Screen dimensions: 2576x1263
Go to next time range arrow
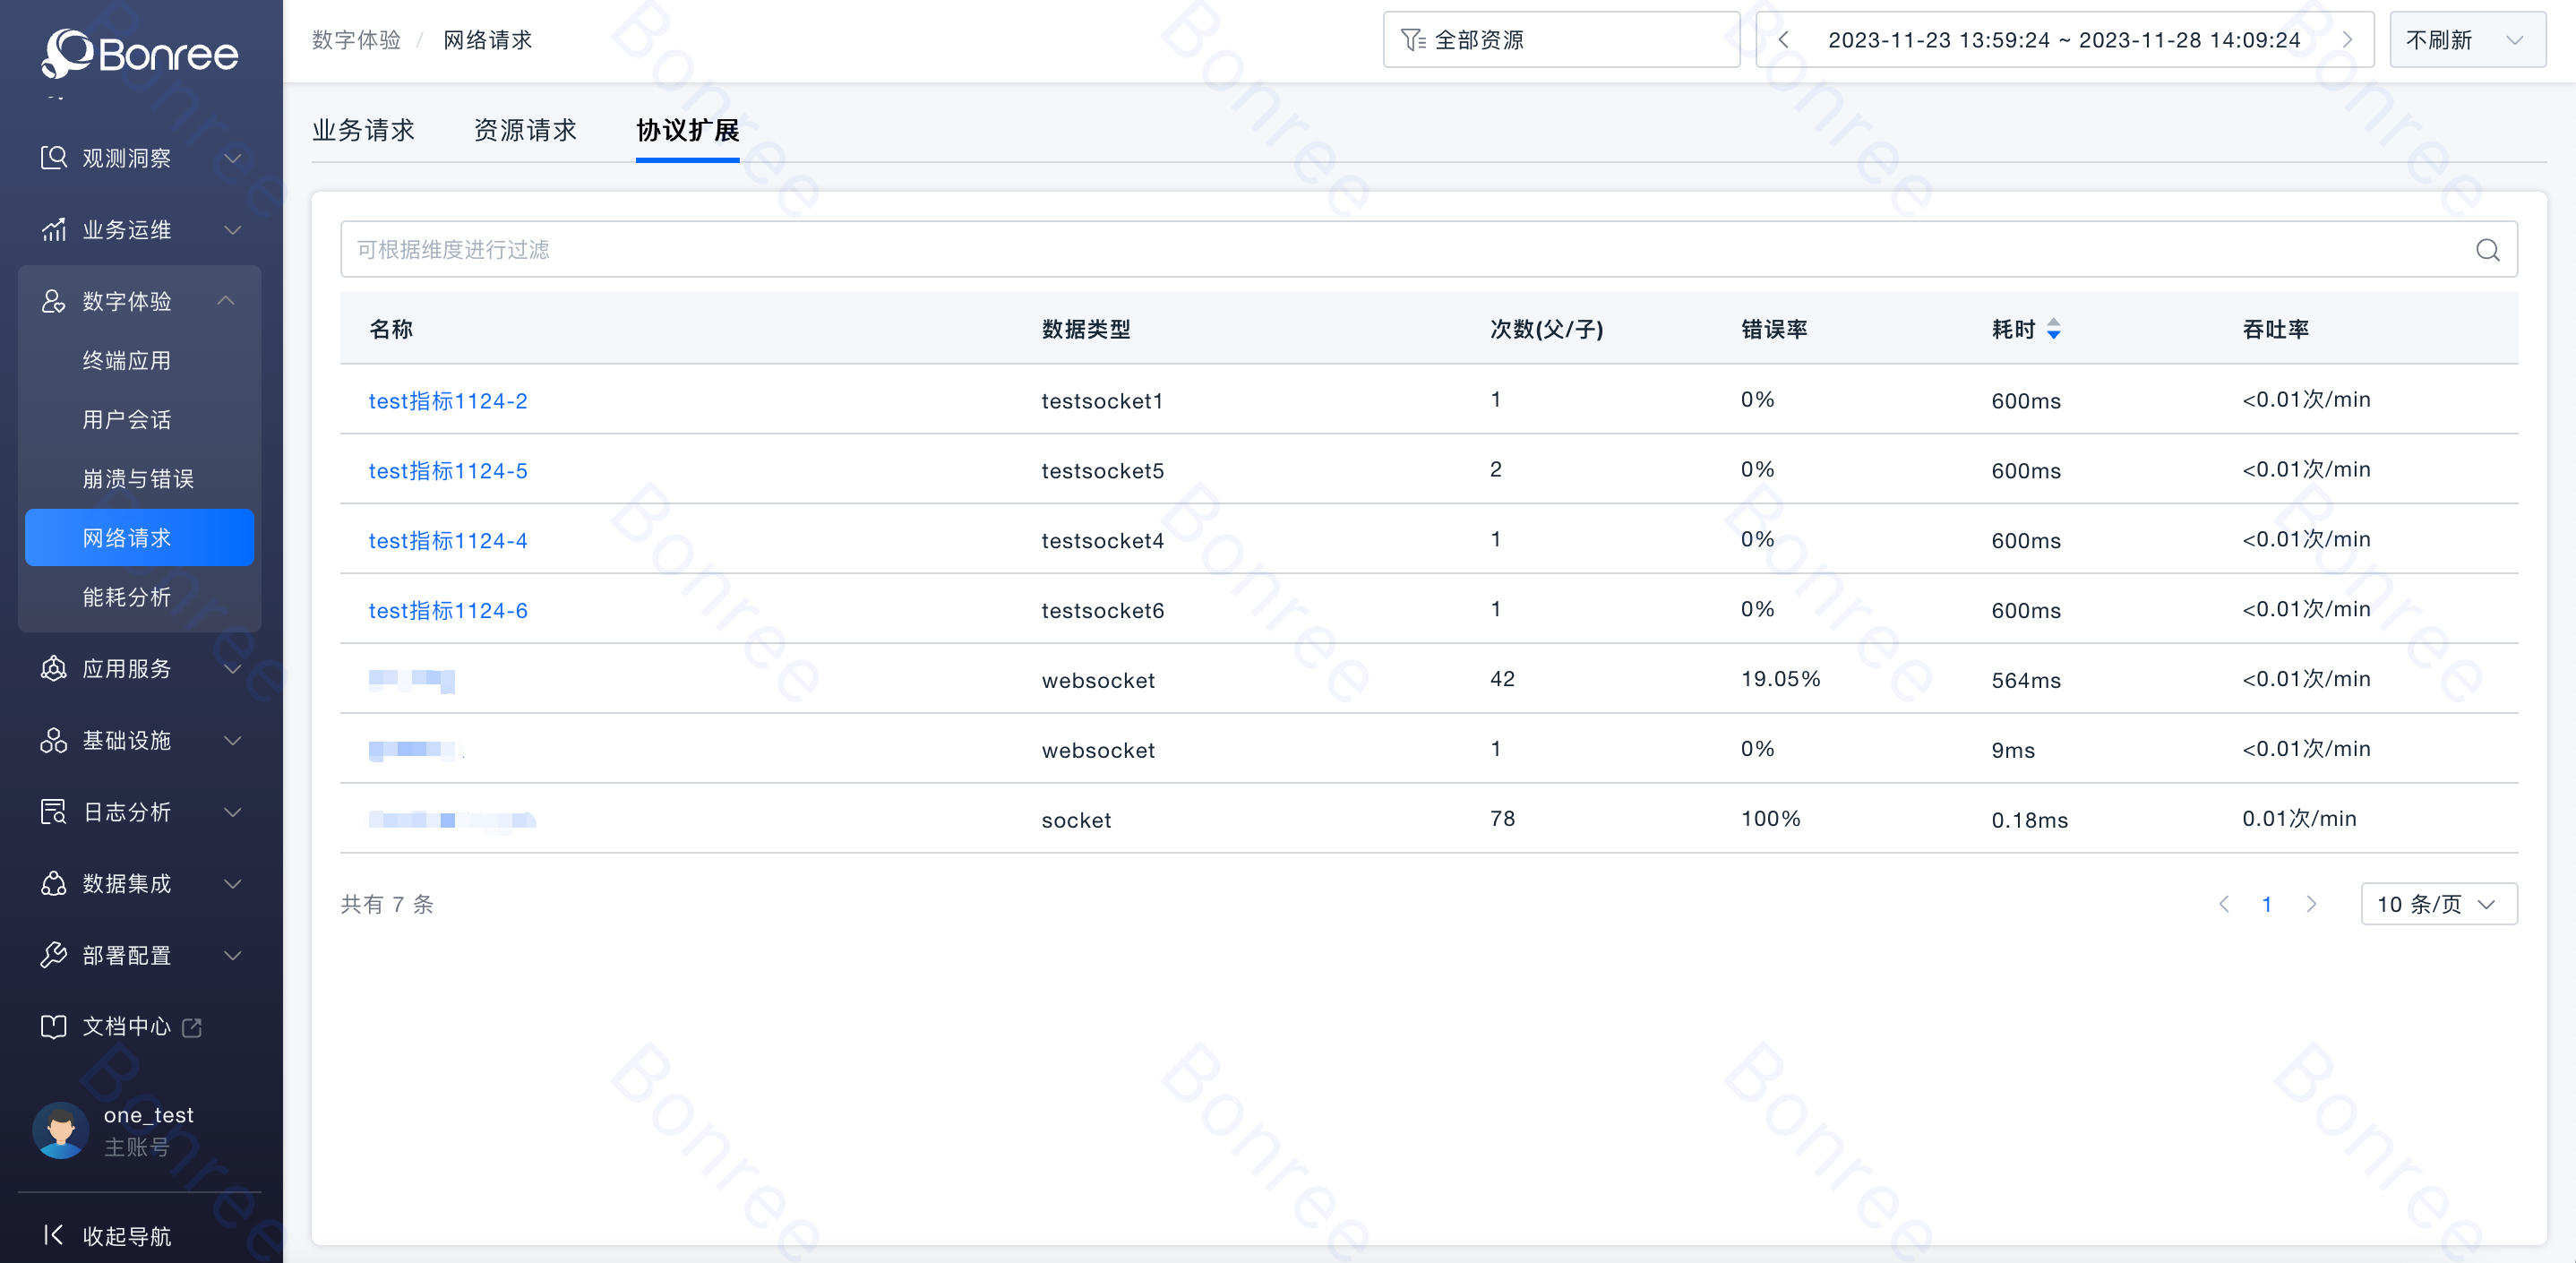pos(2347,40)
